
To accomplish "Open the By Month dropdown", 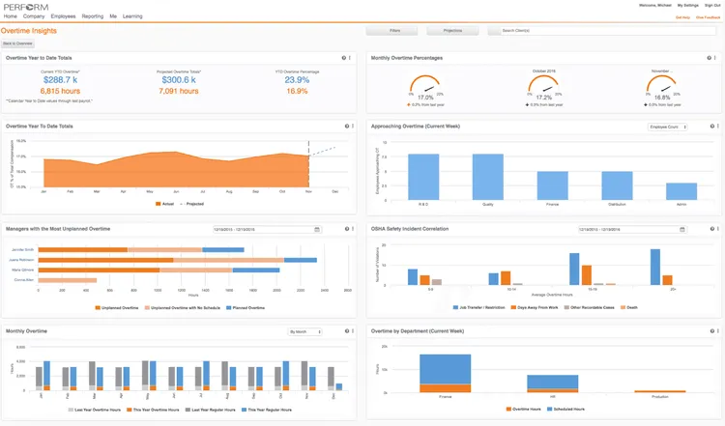I will tap(304, 331).
